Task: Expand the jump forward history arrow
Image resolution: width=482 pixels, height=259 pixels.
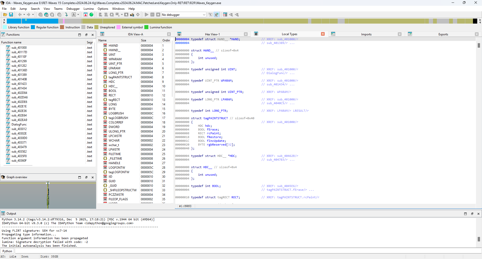Action: (x=33, y=15)
